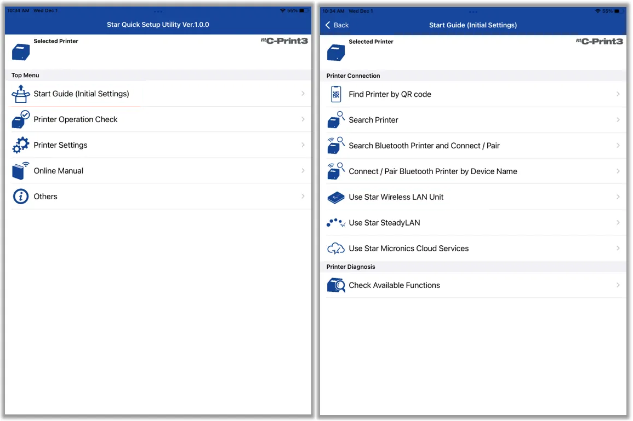Screen dimensions: 633x421
Task: Expand Connect / Pair by Device Name chevron
Action: [618, 171]
